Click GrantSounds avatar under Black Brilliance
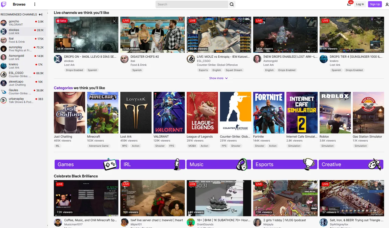The width and height of the screenshot is (389, 228). (191, 222)
